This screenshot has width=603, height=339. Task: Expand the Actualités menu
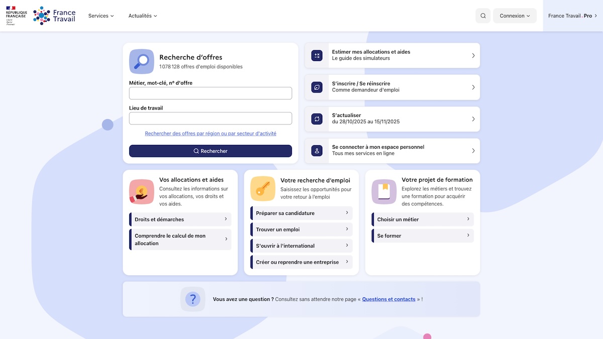pos(143,16)
